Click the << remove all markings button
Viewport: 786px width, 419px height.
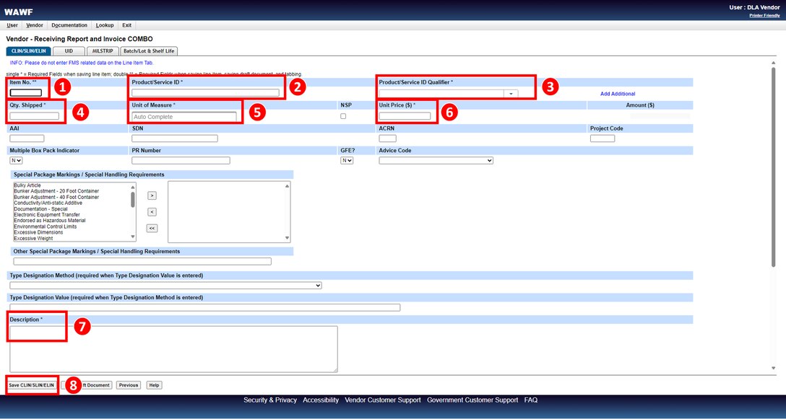point(152,229)
